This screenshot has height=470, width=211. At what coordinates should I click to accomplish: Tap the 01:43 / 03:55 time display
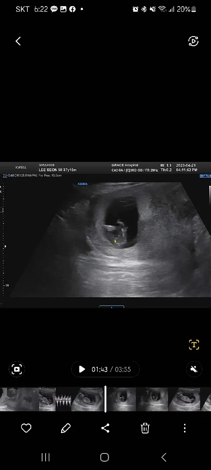click(111, 369)
